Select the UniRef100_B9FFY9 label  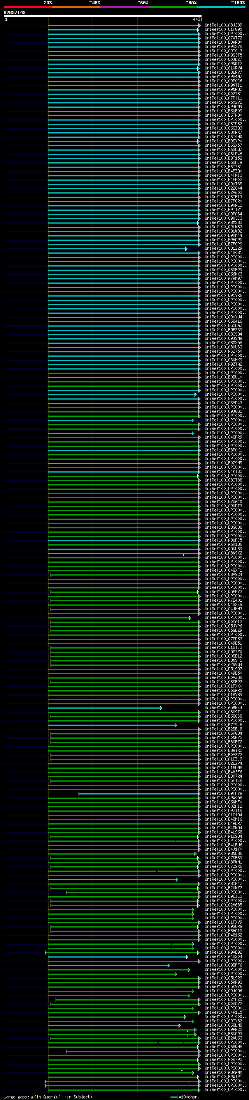223,793
